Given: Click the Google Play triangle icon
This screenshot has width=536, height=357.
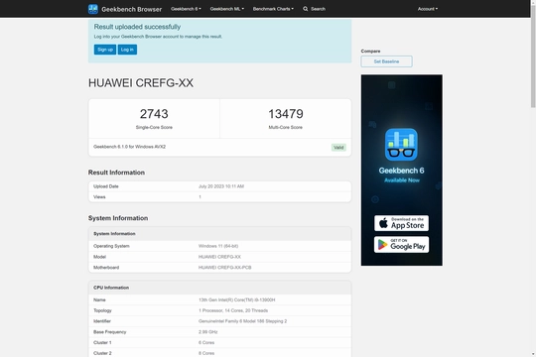Looking at the screenshot, I should coord(382,245).
